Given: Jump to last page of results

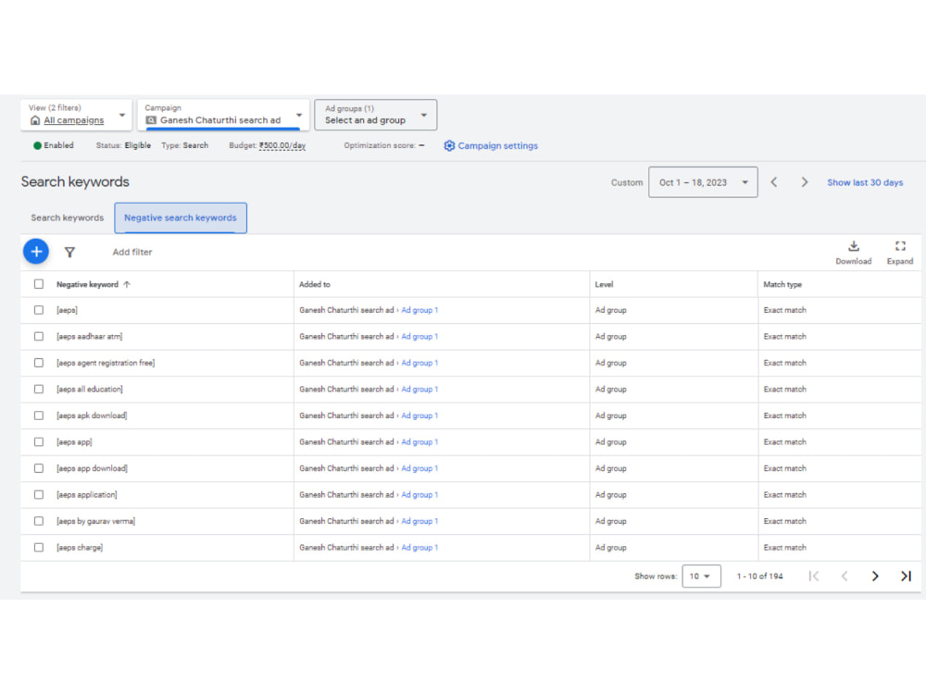Looking at the screenshot, I should tap(906, 576).
